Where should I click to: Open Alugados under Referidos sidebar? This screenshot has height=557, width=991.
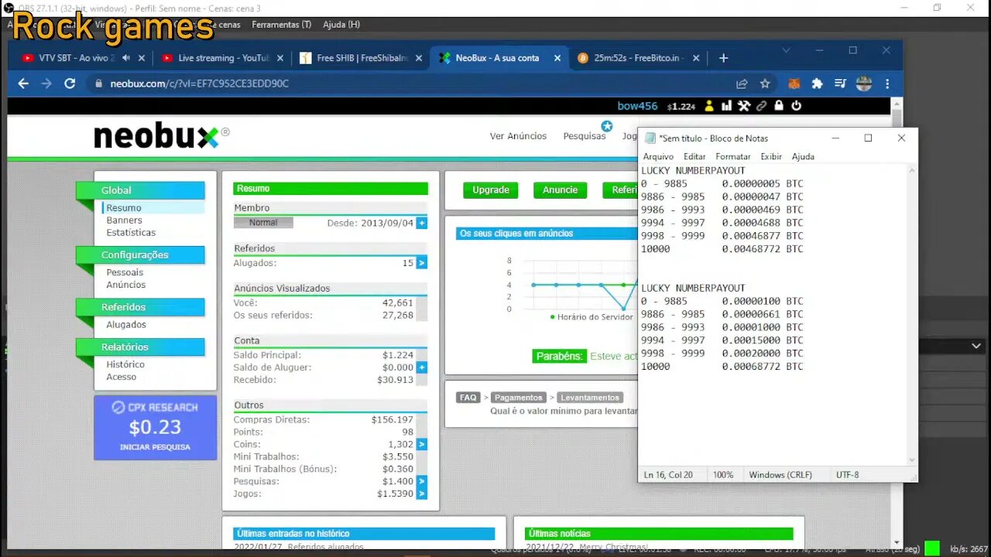(x=126, y=325)
